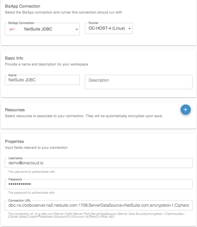
Task: Click the connection url example helper text
Action: (97, 215)
